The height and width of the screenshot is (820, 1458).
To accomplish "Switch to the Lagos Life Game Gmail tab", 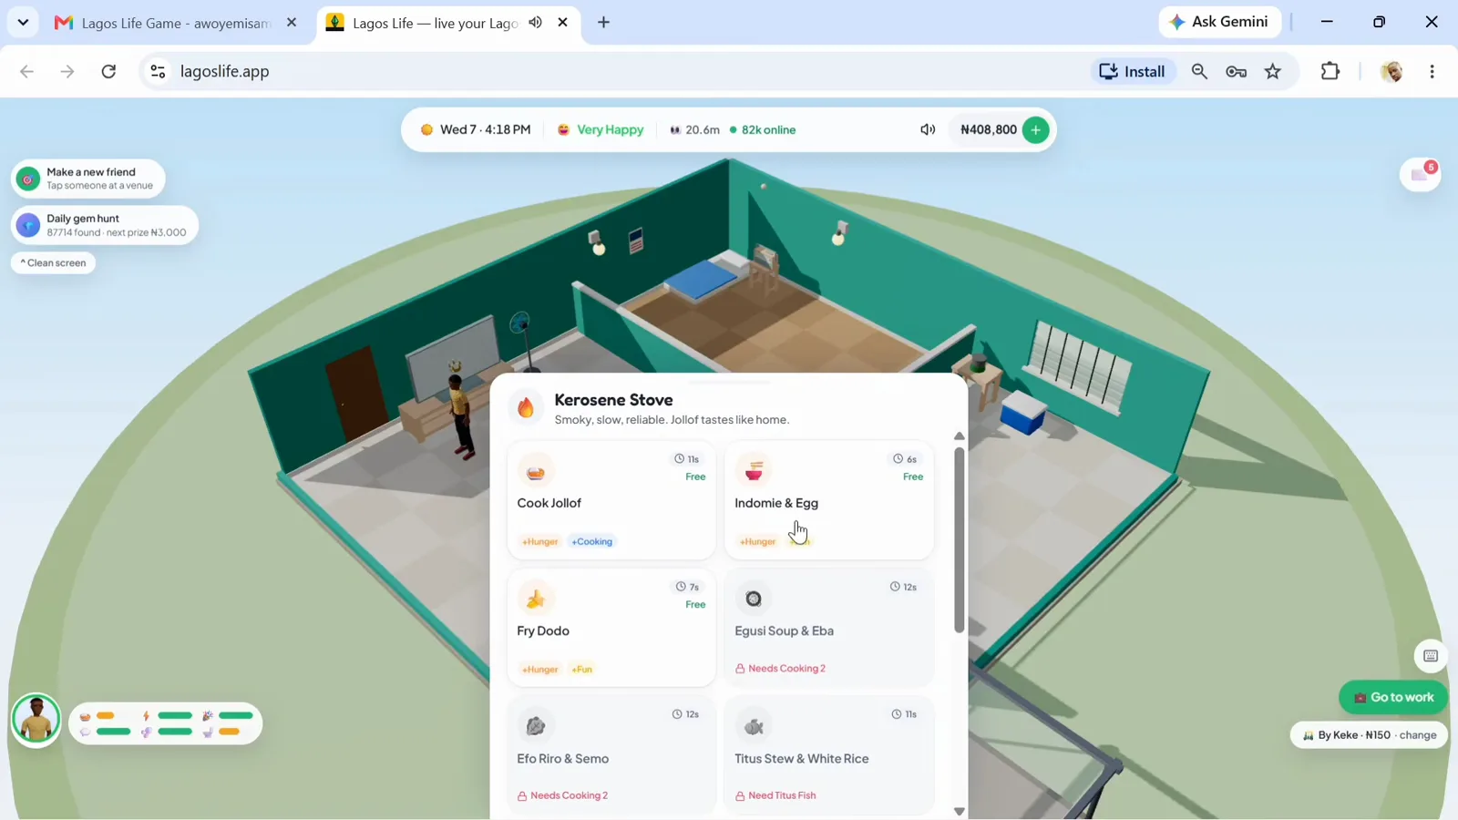I will (176, 23).
